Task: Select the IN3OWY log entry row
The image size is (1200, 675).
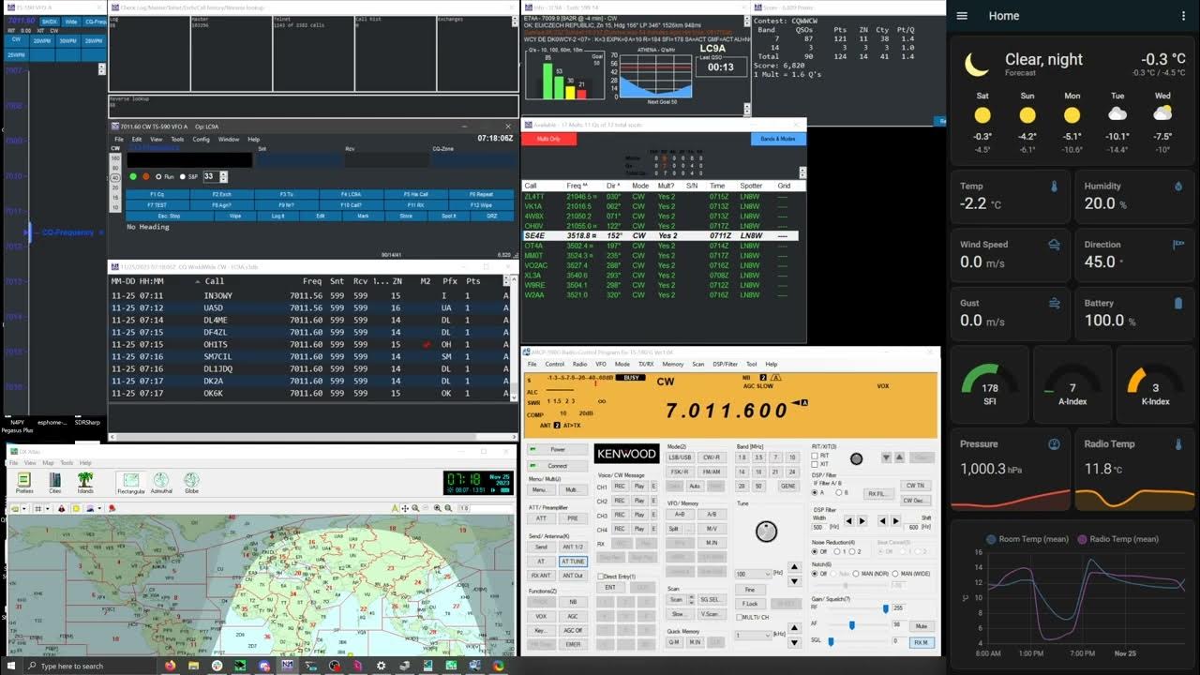Action: (309, 295)
